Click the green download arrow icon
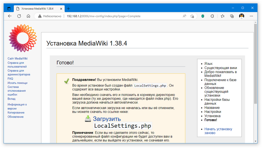The image size is (262, 148). (x=88, y=119)
